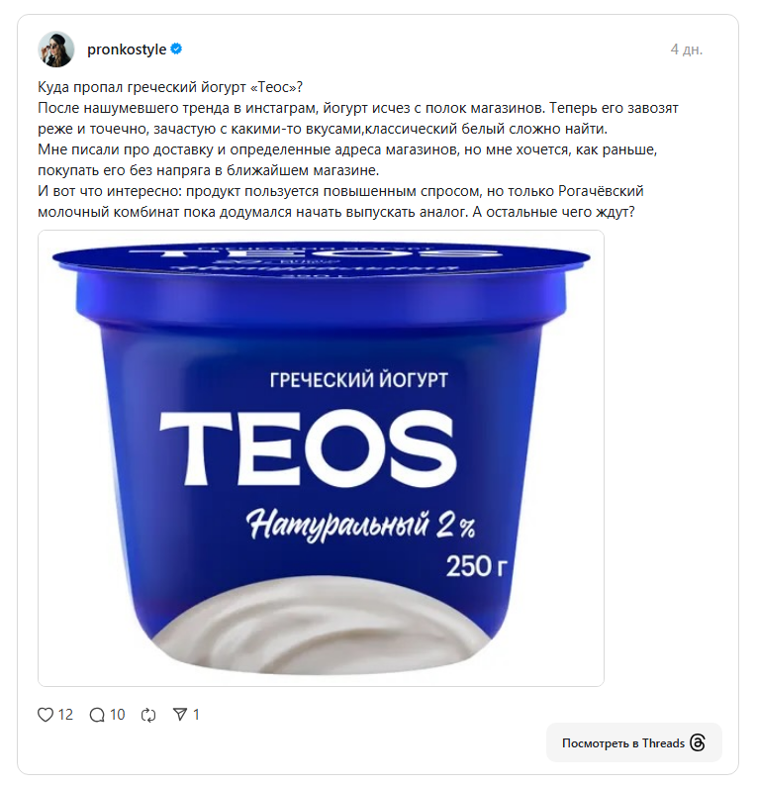
Task: Click the sentence mentioning Рогачёвский комбинат
Action: [340, 202]
